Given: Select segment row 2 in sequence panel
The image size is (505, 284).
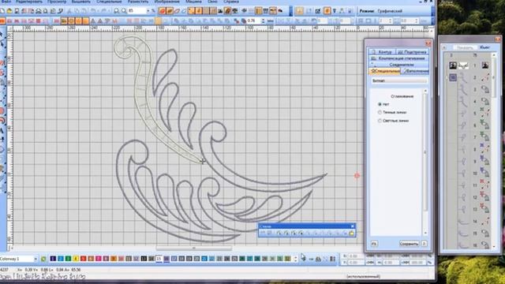Looking at the screenshot, I should click(469, 77).
